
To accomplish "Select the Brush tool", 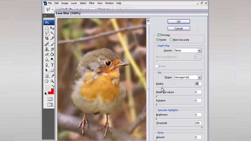I will (x=52, y=44).
